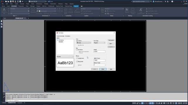Open the table style dropdown in Tables panel
The height and width of the screenshot is (105, 188).
(114, 9)
